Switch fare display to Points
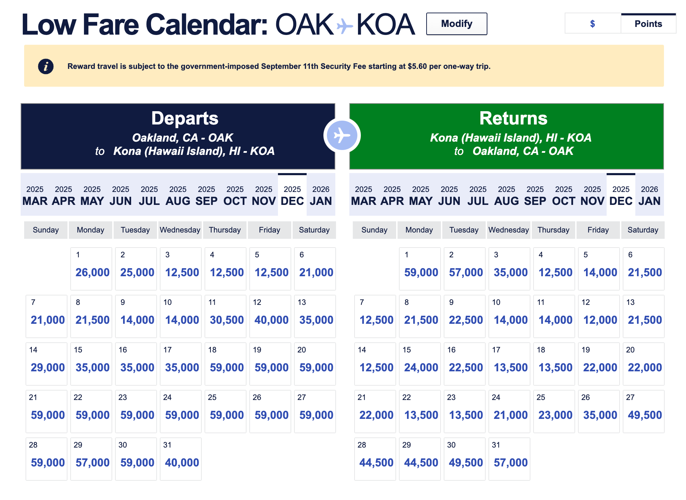The width and height of the screenshot is (686, 500). (649, 23)
